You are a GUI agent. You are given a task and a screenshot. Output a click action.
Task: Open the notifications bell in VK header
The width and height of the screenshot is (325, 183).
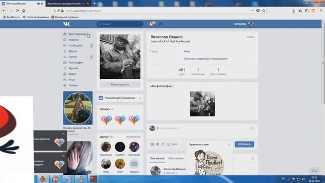pyautogui.click(x=151, y=24)
